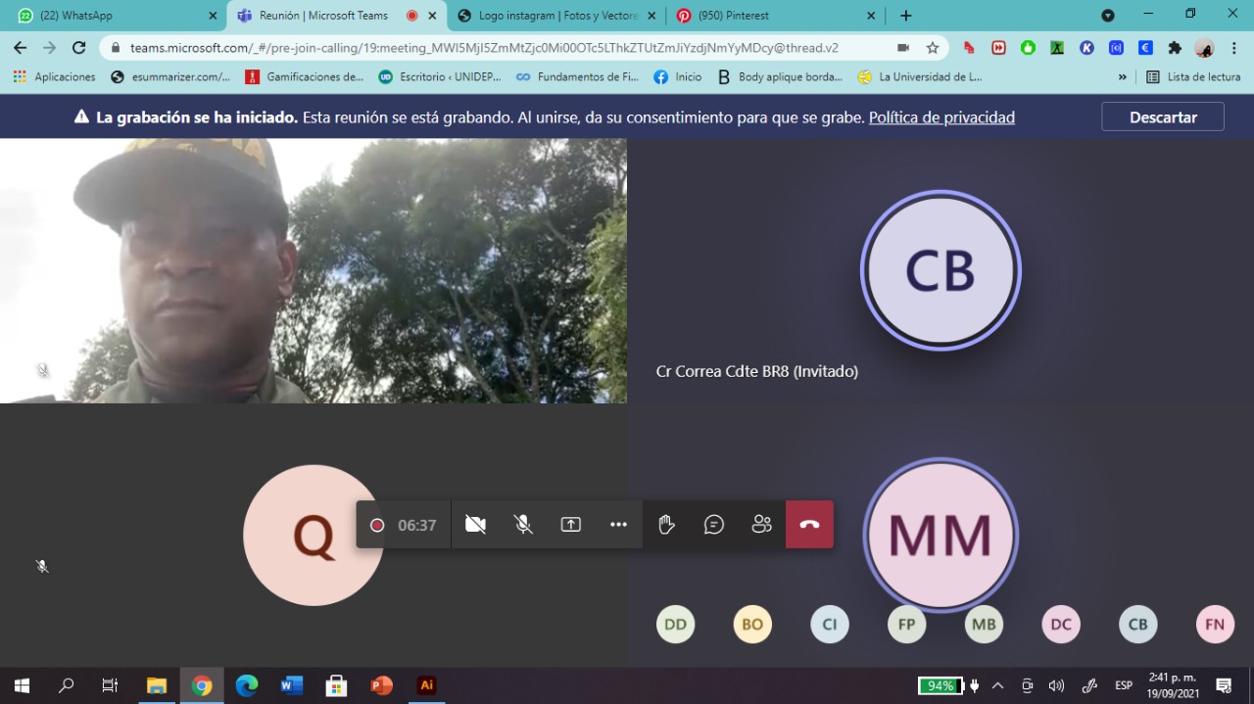Open the Body aplique borda... bookmark

[x=780, y=76]
